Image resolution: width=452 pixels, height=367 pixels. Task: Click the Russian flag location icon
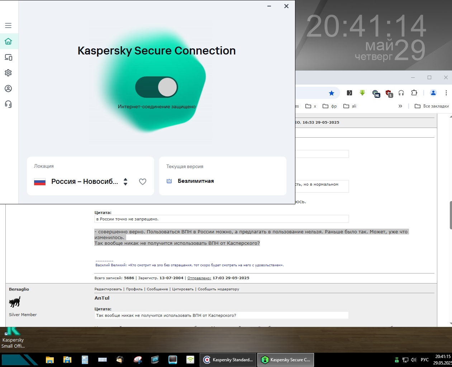pyautogui.click(x=40, y=182)
